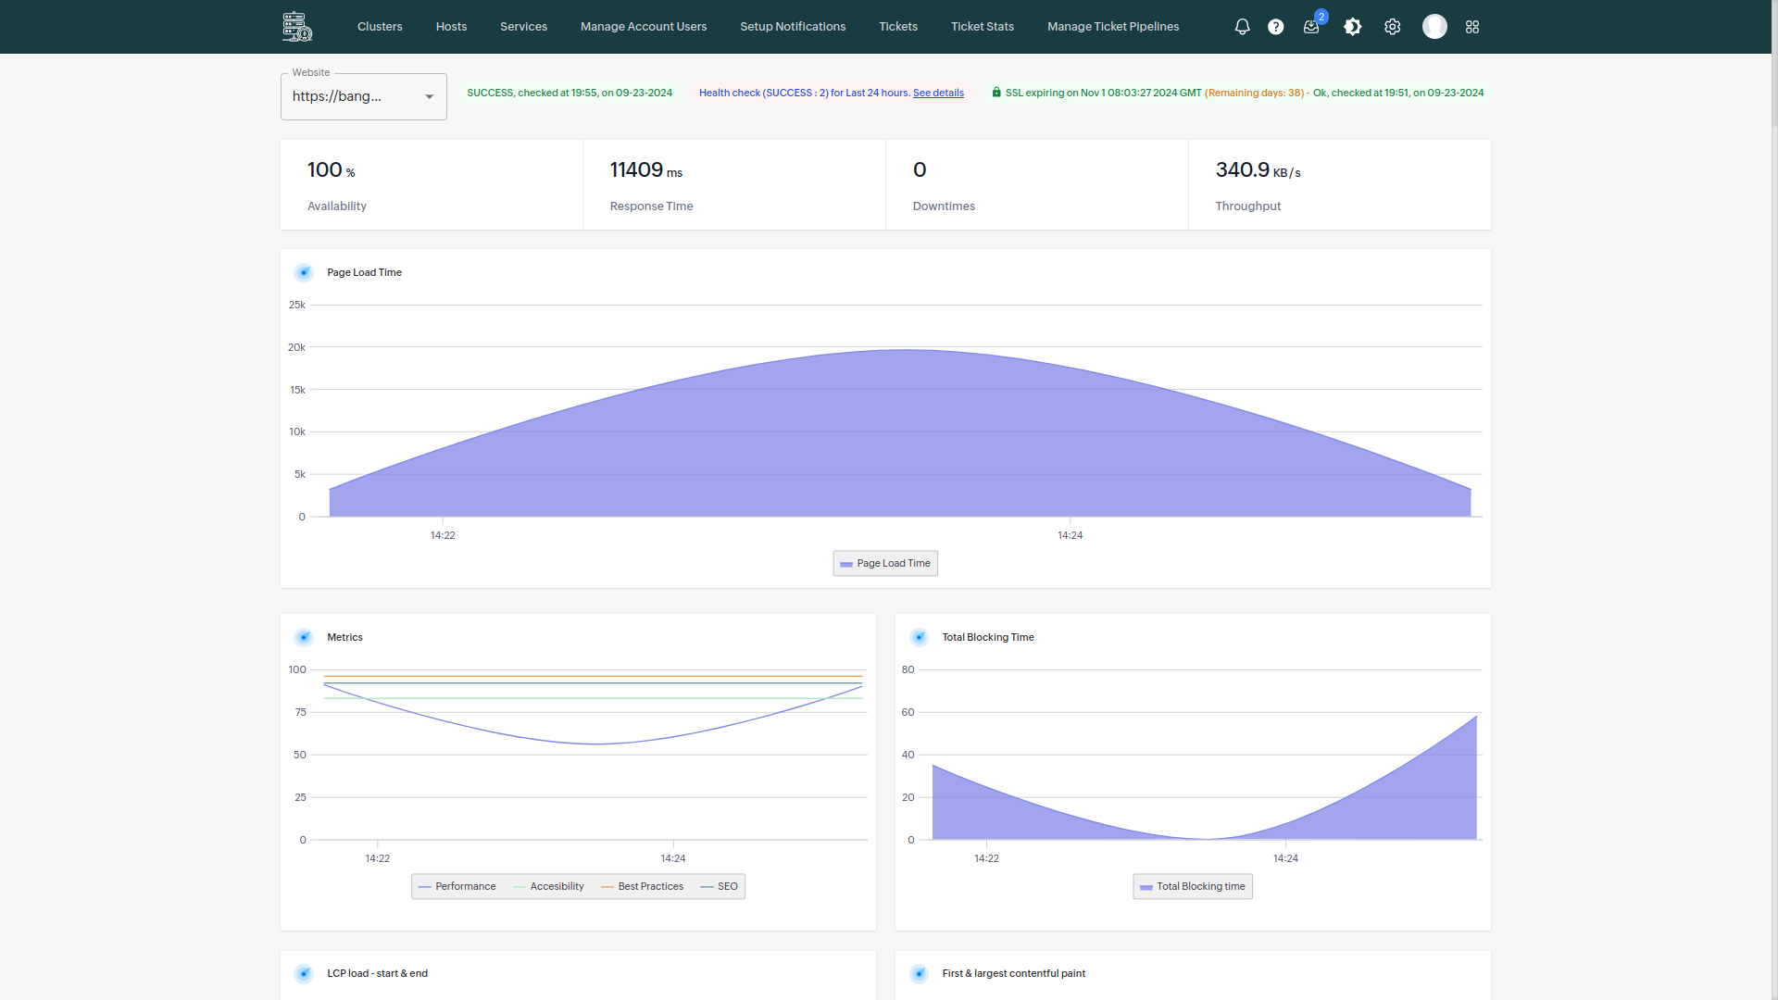Click the Metrics chart icon
The image size is (1778, 1000).
[304, 637]
